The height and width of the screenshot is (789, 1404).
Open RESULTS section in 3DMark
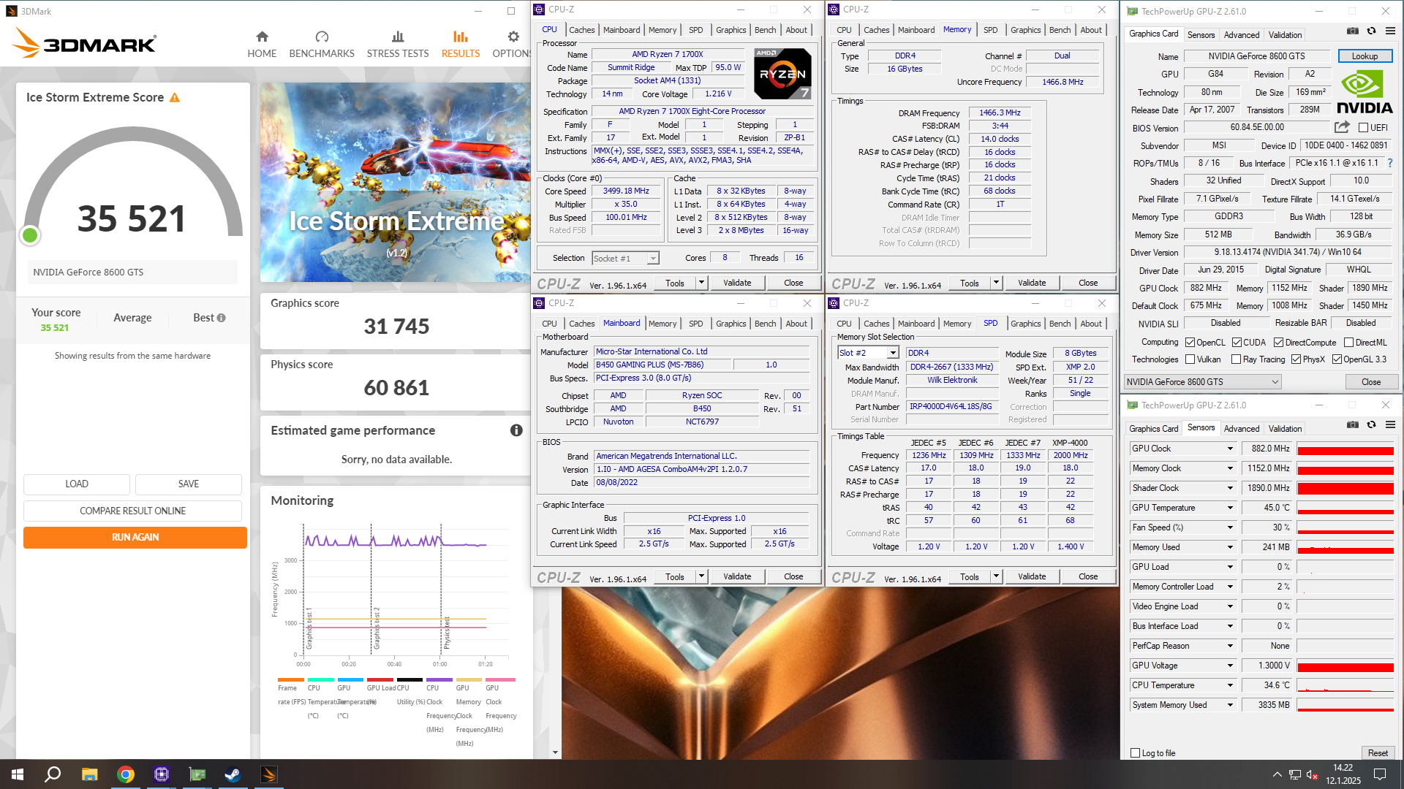[461, 45]
